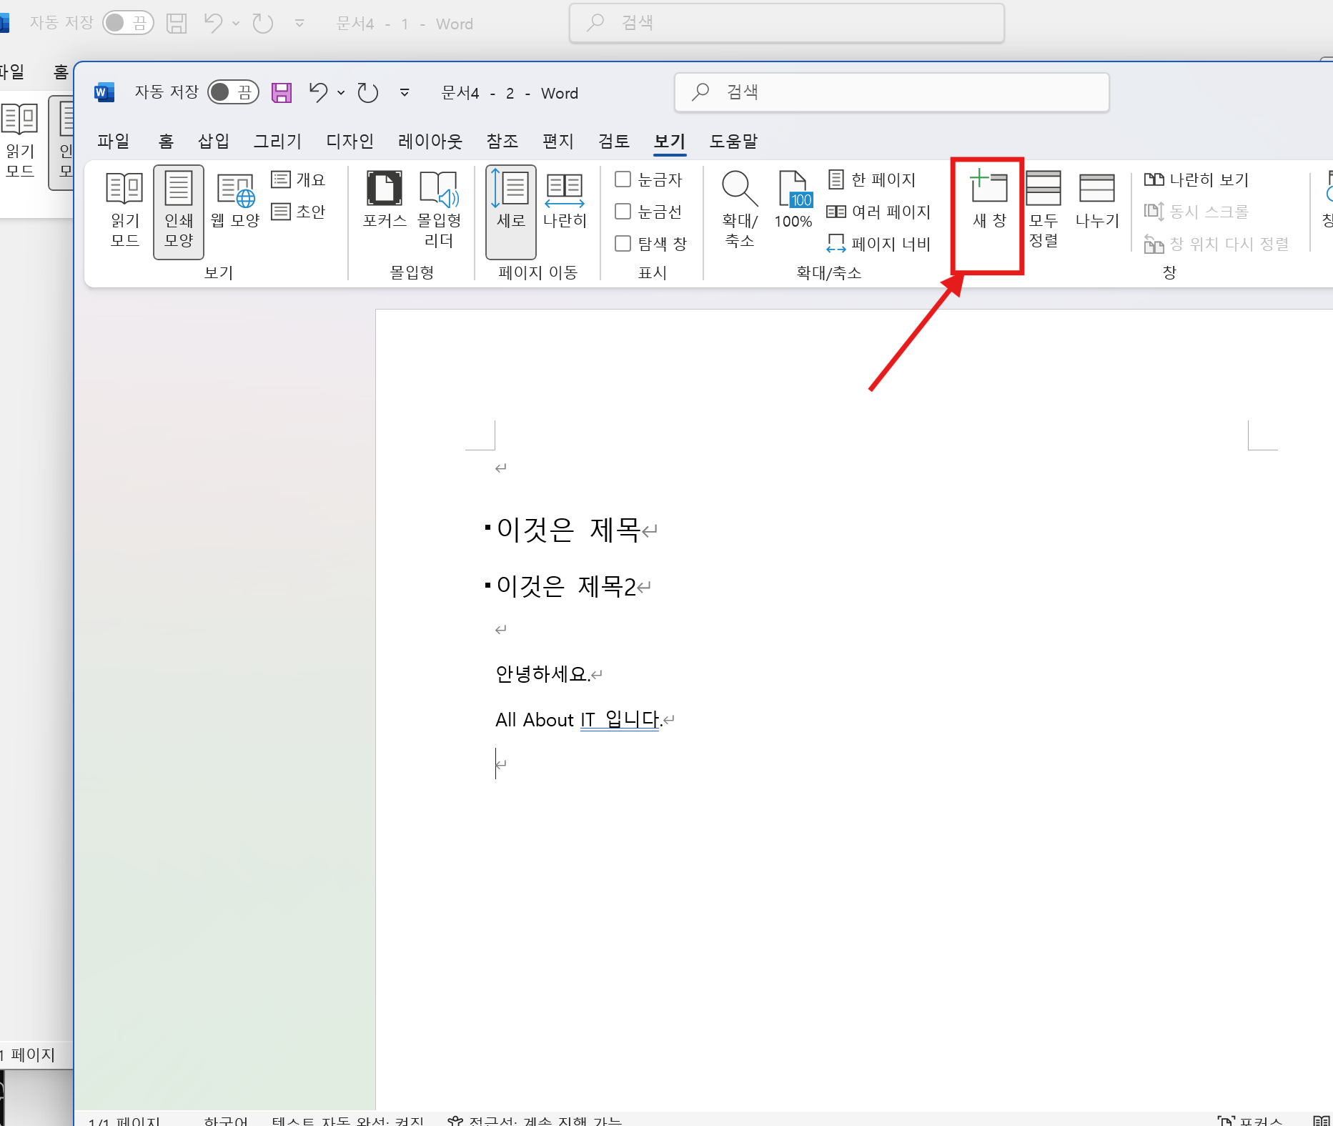Viewport: 1333px width, 1126px height.
Task: Set zoom to 100%
Action: 793,202
